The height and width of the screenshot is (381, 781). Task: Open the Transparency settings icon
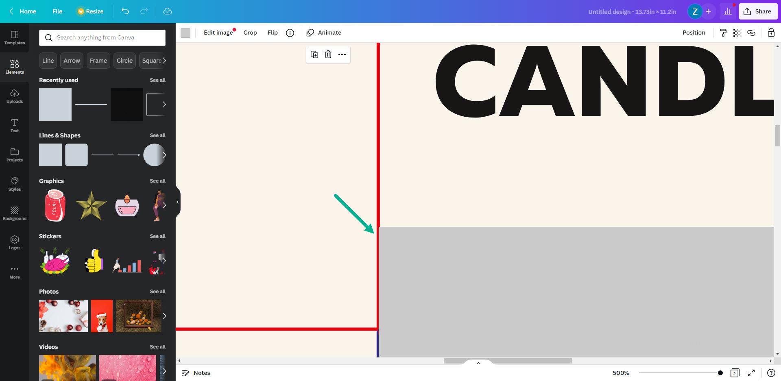737,33
